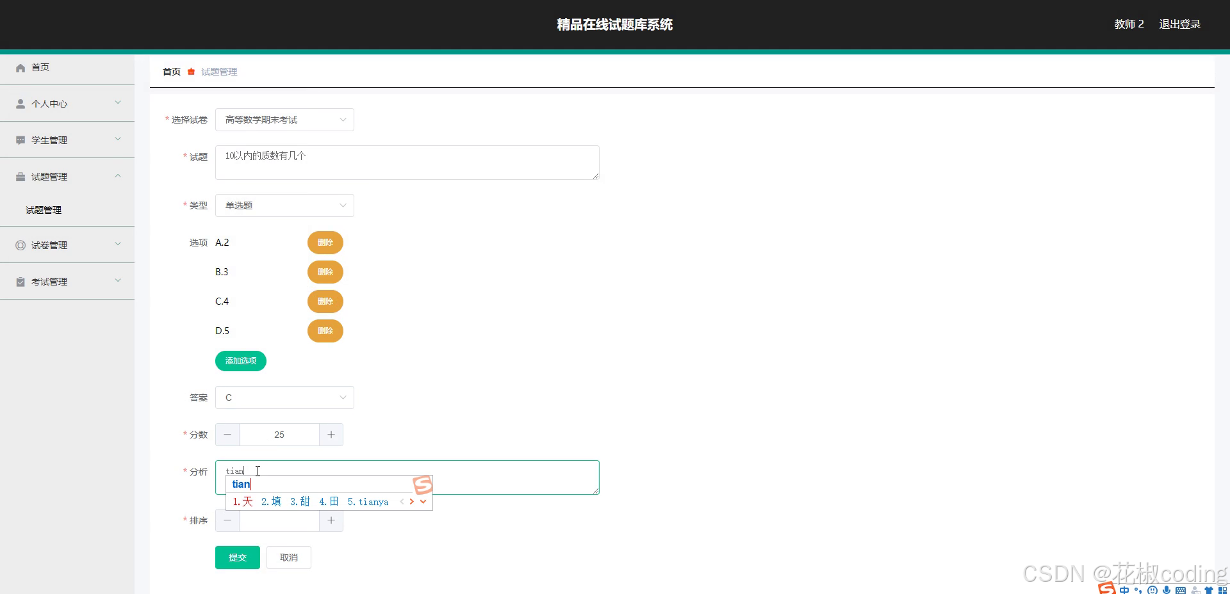Select the 试题管理 submenu item
This screenshot has height=594, width=1230.
point(44,210)
